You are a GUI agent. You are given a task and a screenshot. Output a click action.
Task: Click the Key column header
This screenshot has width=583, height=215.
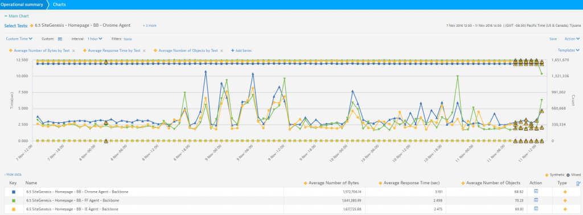pyautogui.click(x=13, y=183)
